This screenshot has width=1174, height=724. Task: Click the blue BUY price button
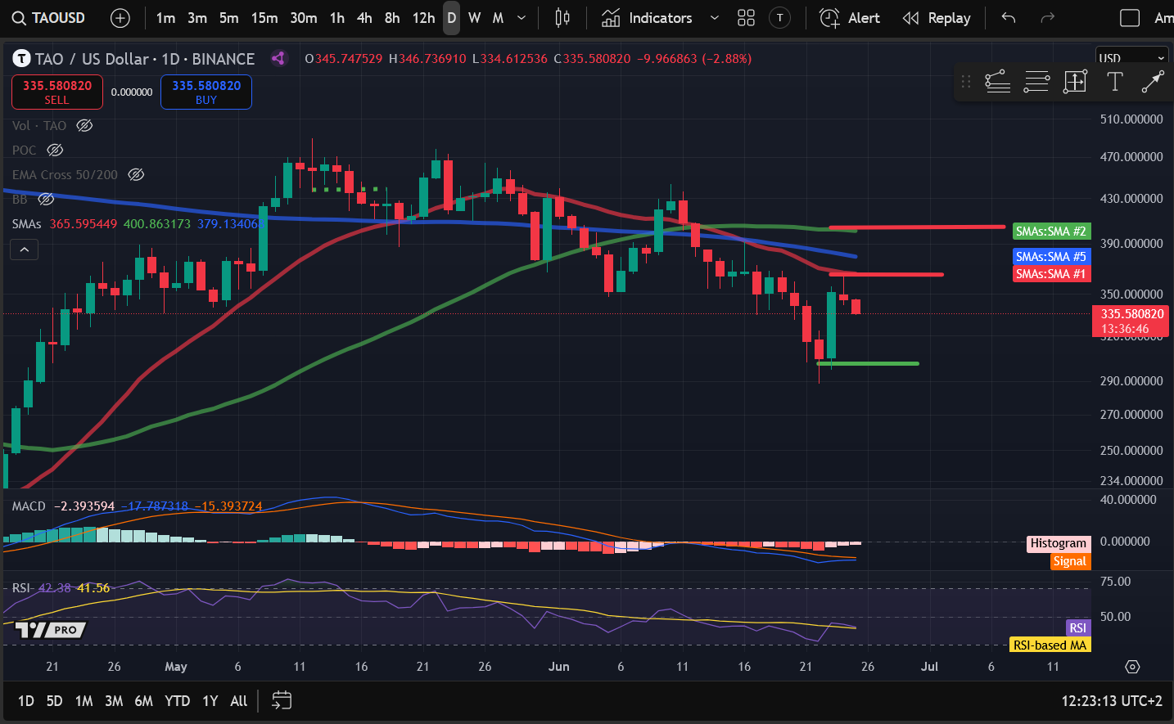pyautogui.click(x=206, y=92)
